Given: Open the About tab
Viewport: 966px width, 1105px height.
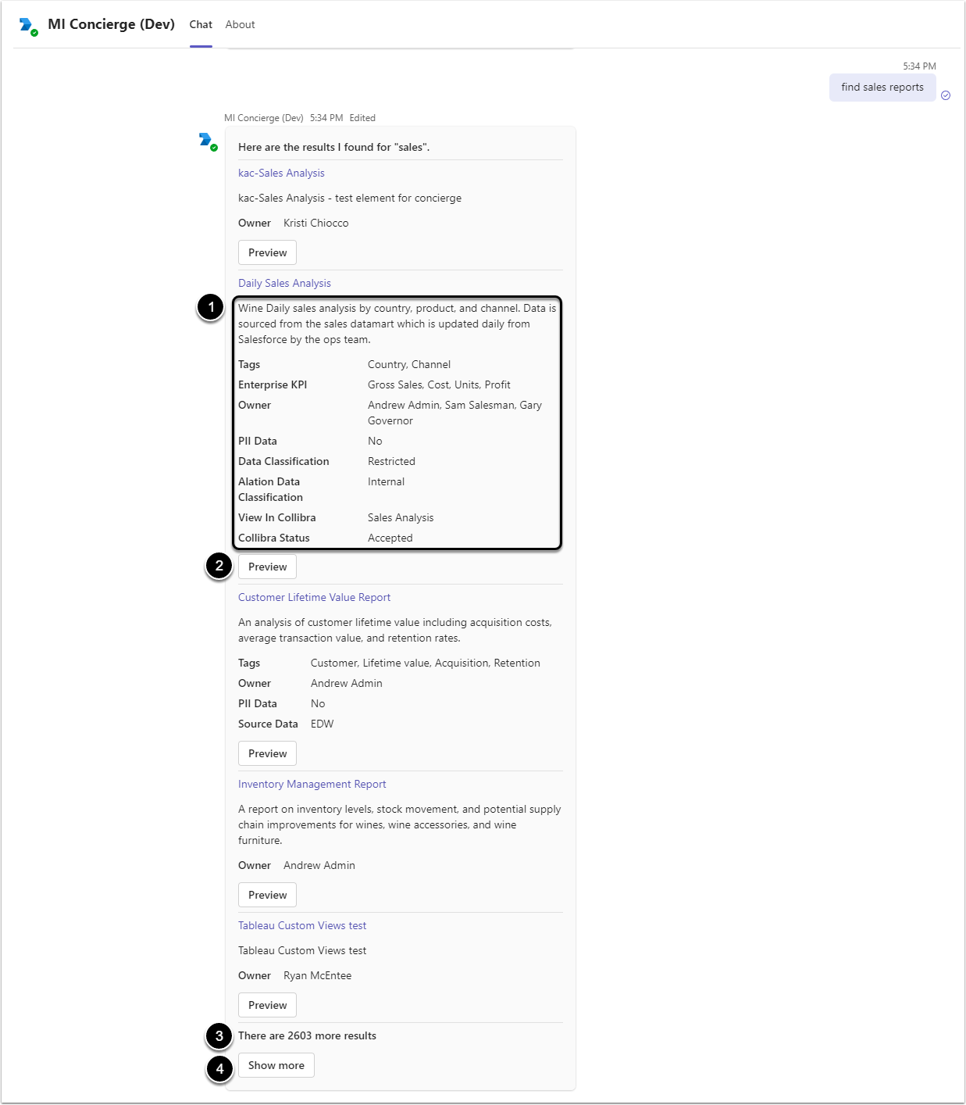Looking at the screenshot, I should (x=240, y=25).
